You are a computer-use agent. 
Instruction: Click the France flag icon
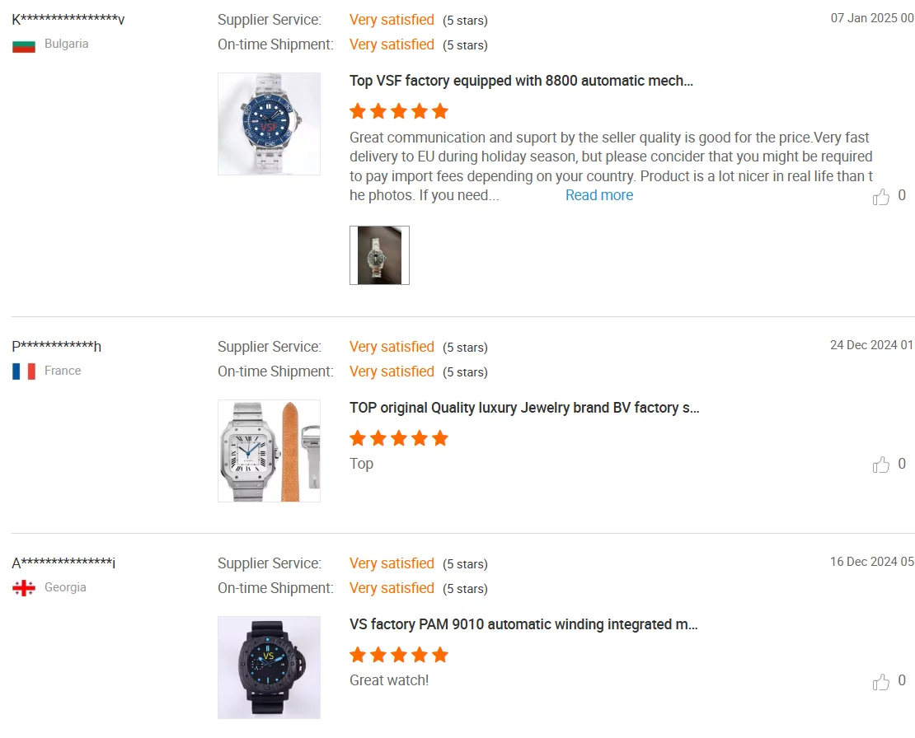24,371
